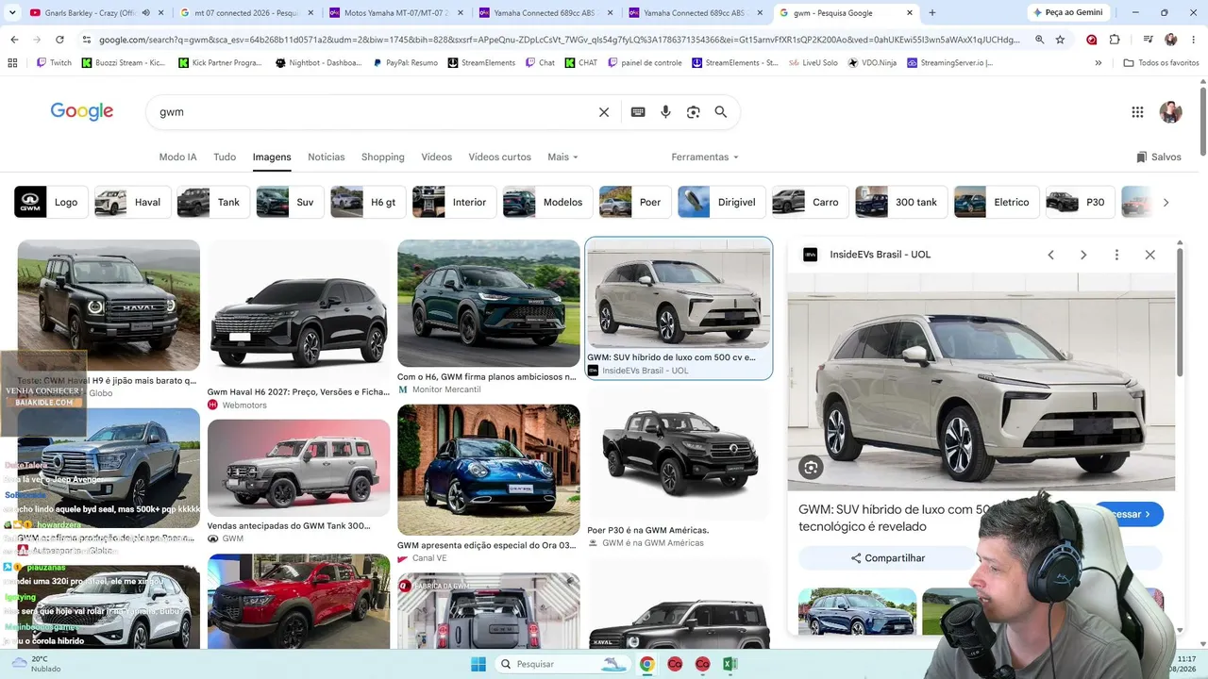Switch to the Vídeos curtos tab
The image size is (1208, 679).
coord(500,157)
